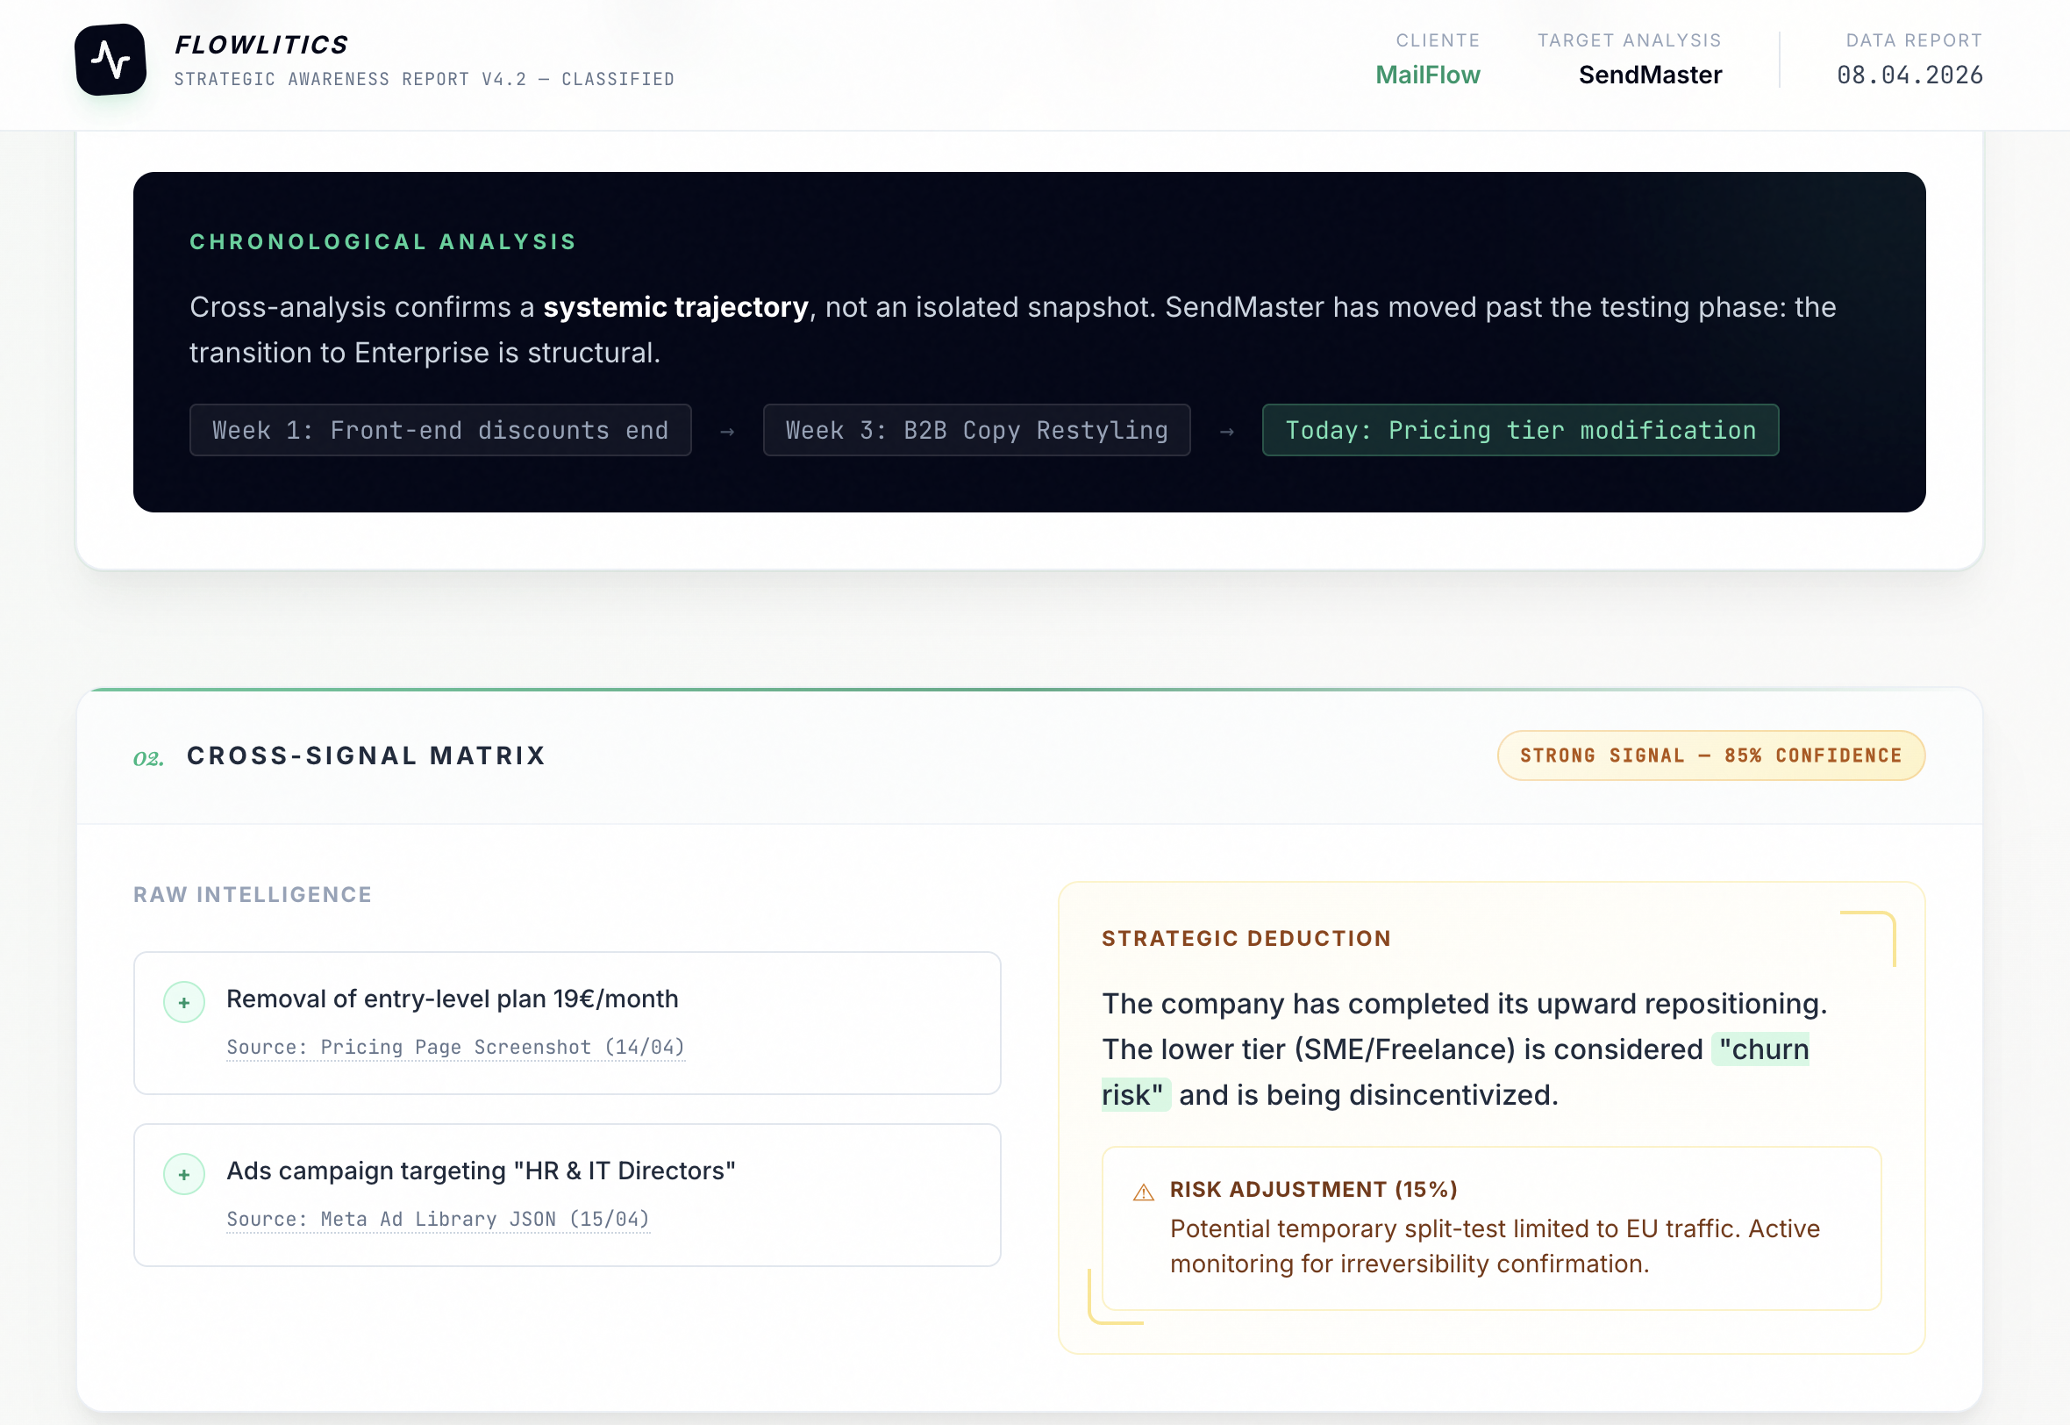2070x1425 pixels.
Task: Click the 'Week 1: Front-end discounts end' chip
Action: 440,430
